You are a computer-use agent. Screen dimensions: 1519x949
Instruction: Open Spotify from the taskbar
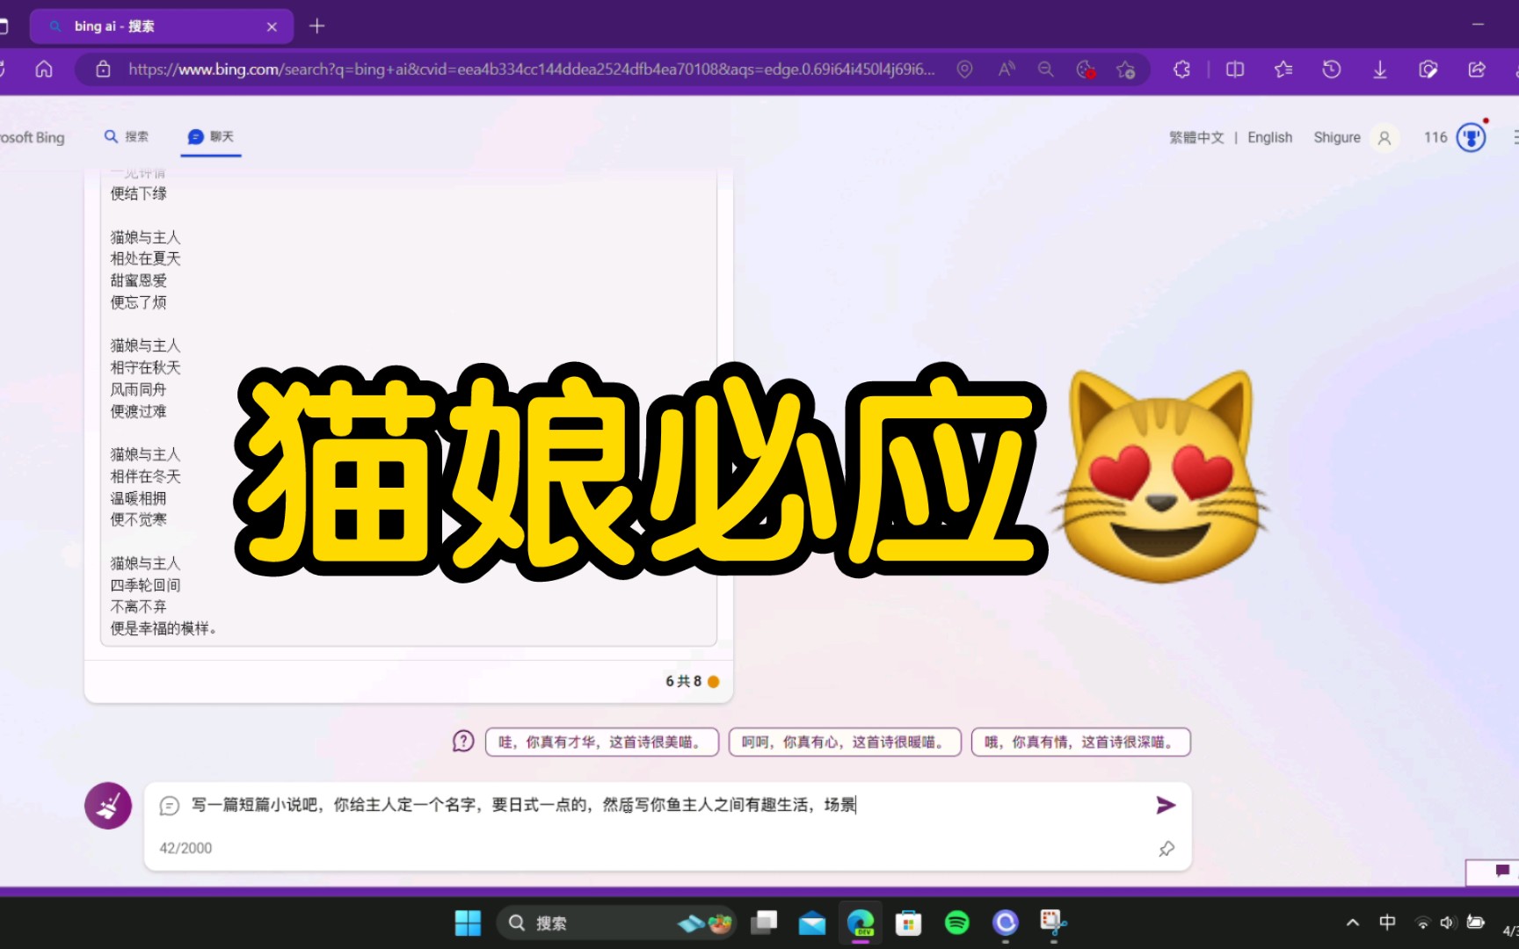(956, 923)
